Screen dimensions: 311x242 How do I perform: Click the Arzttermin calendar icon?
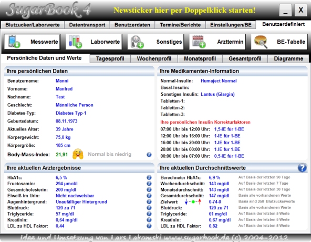199,42
